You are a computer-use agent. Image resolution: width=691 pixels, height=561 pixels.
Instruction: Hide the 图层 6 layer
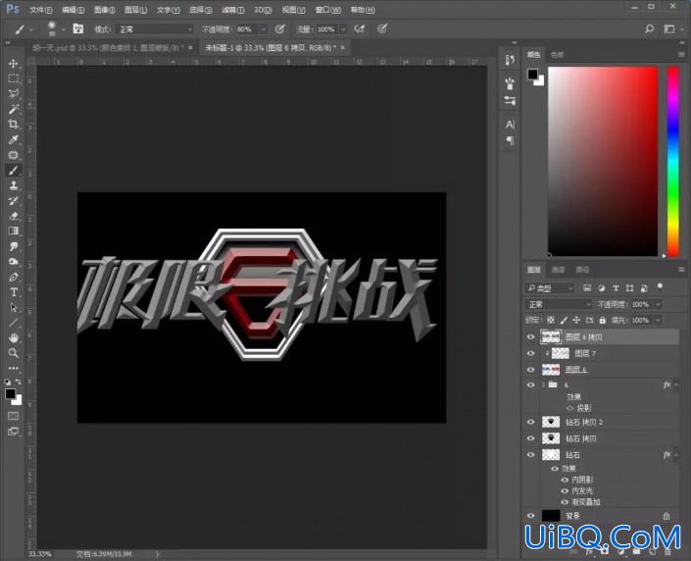[x=530, y=370]
